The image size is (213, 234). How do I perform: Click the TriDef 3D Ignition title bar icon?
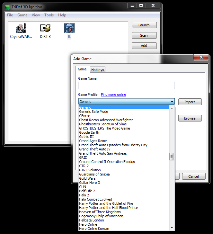8,7
